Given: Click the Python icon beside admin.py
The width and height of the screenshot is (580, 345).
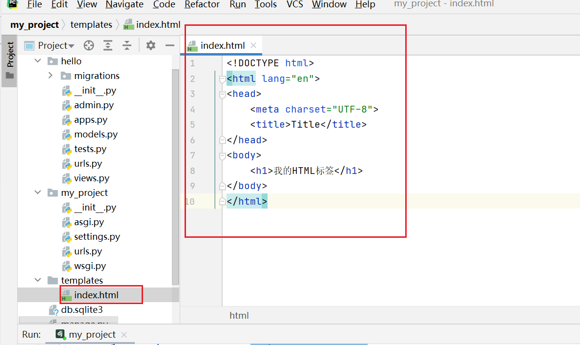Looking at the screenshot, I should (66, 105).
